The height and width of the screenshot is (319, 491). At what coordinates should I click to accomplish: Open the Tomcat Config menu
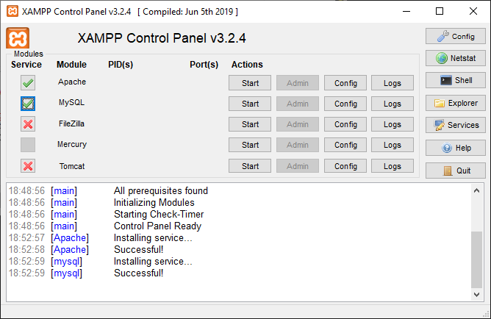tap(345, 166)
